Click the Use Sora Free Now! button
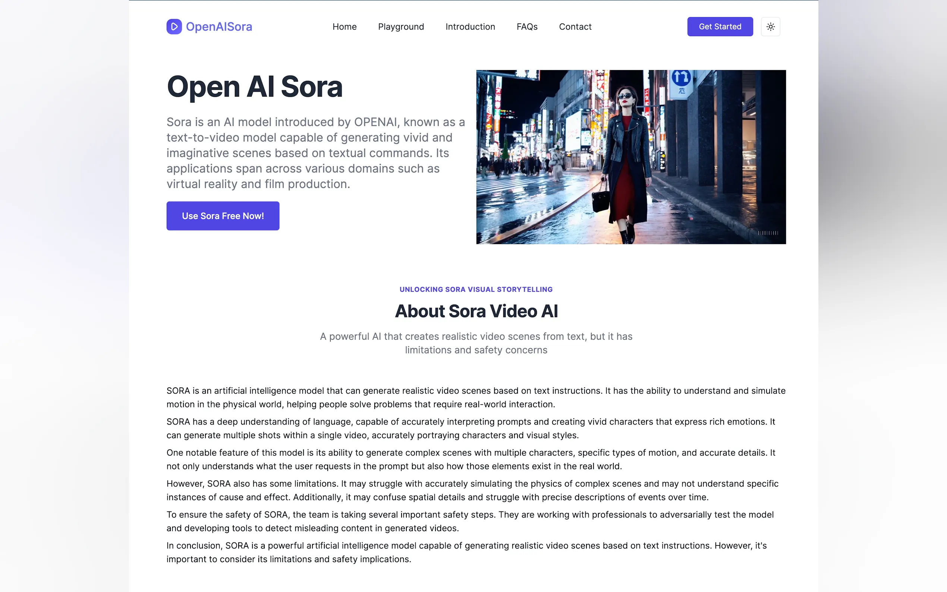This screenshot has height=592, width=947. (223, 216)
